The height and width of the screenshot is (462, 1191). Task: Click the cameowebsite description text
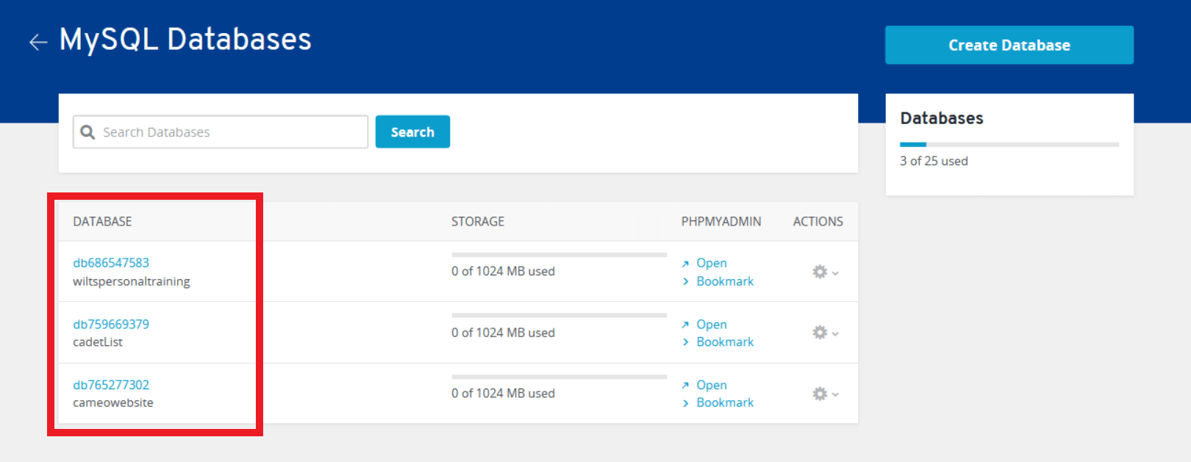[x=113, y=403]
